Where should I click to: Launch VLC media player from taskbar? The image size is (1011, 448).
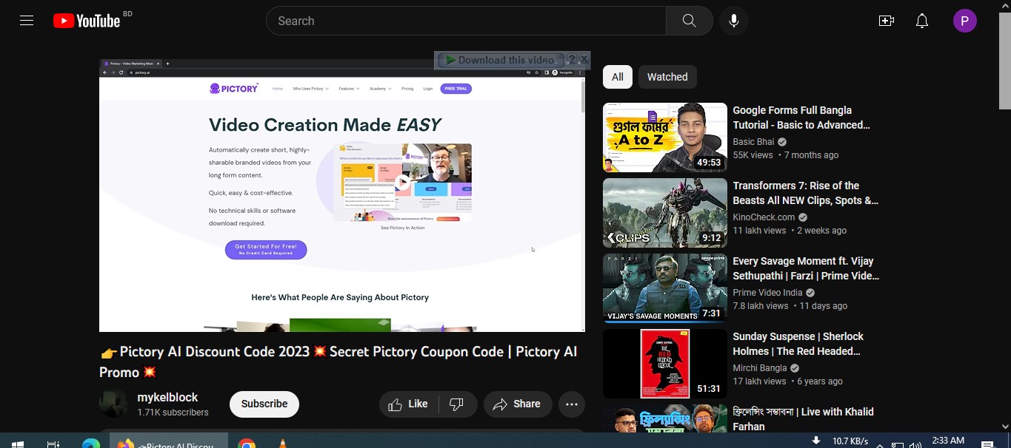click(x=282, y=443)
